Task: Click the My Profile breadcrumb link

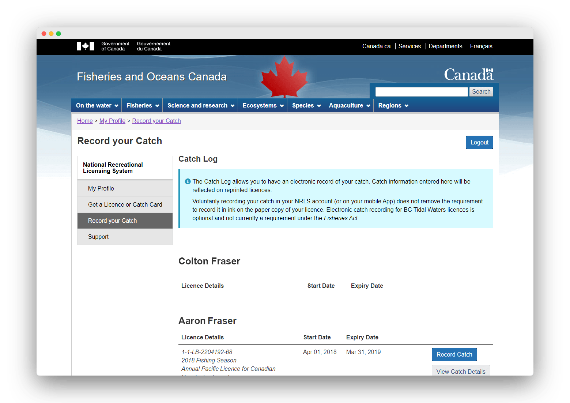Action: [112, 121]
